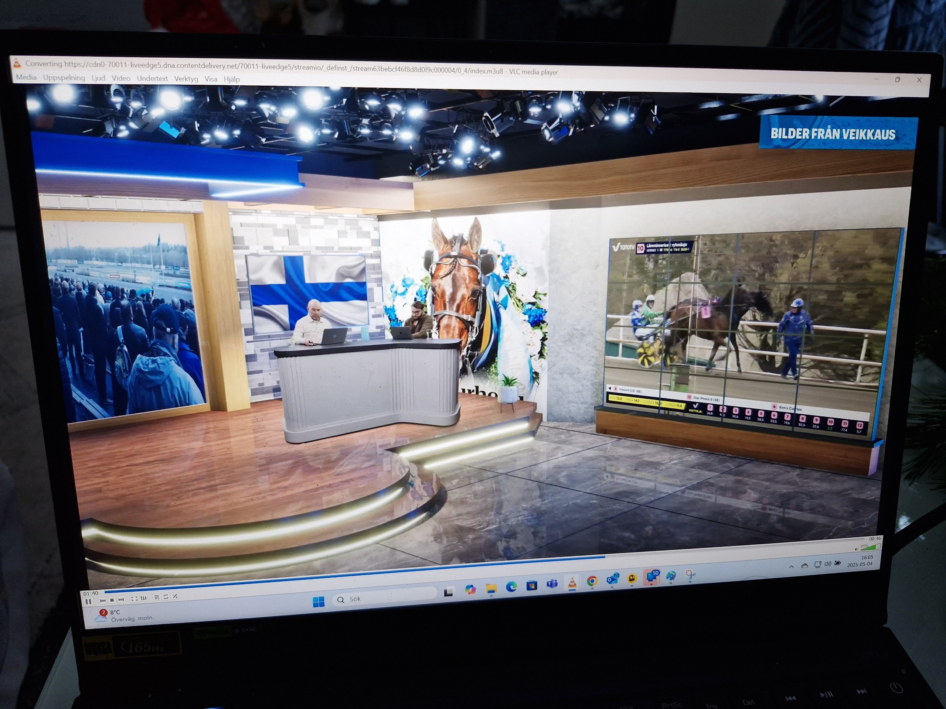Open Google Chrome from the taskbar

click(x=592, y=581)
